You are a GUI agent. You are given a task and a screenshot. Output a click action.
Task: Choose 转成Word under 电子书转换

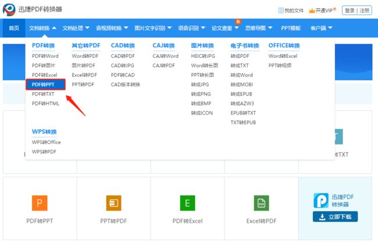click(241, 75)
